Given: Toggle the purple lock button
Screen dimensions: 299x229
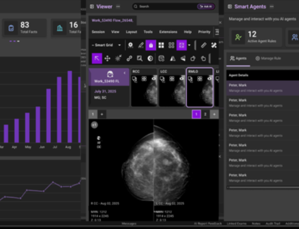Looking at the screenshot, I should 151,45.
